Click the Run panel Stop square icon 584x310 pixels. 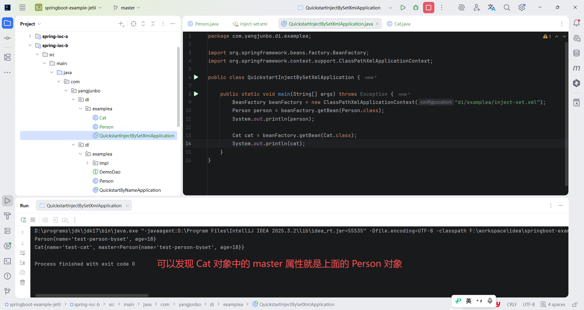coord(33,220)
